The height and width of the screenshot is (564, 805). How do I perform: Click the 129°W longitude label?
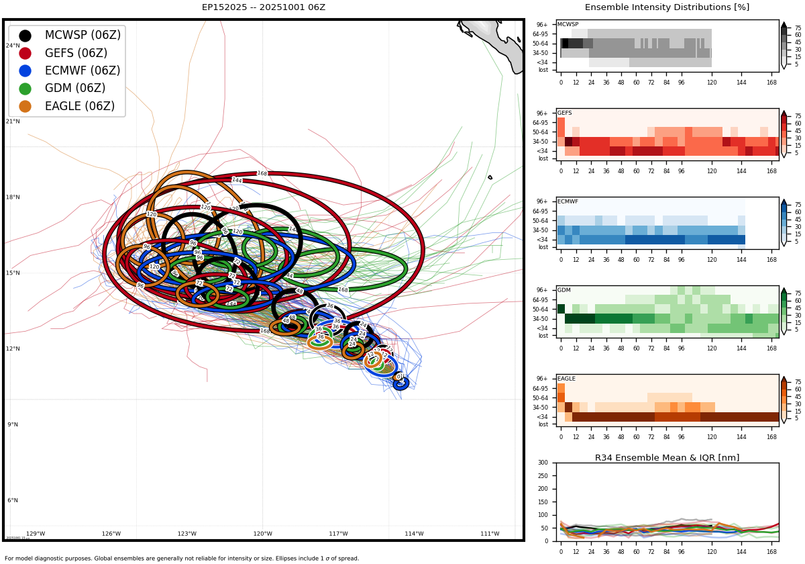pos(36,534)
